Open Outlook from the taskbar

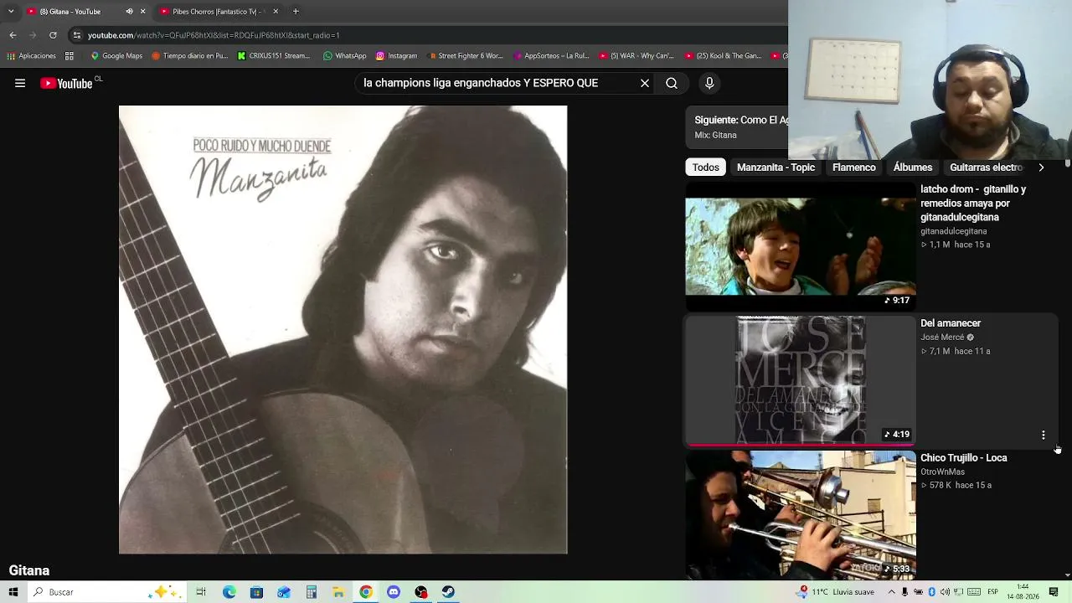coord(284,592)
